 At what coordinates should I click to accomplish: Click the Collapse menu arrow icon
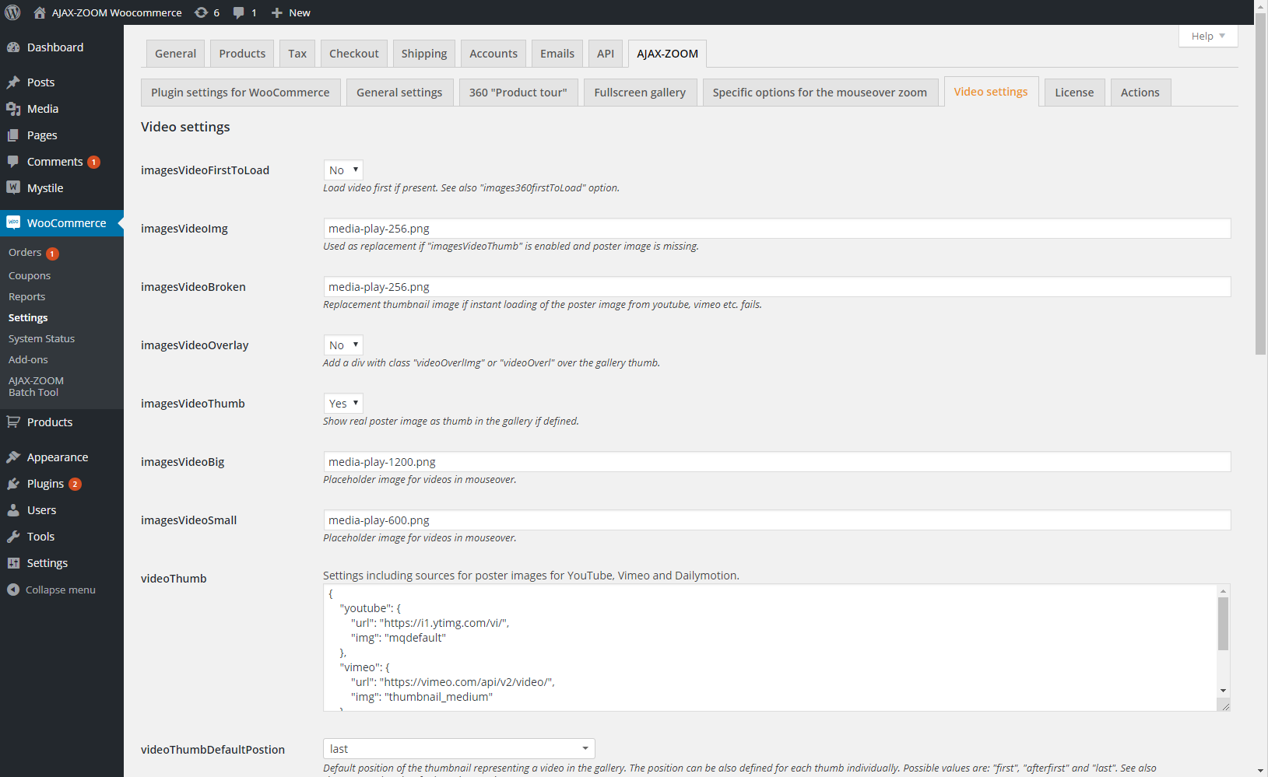(x=13, y=590)
